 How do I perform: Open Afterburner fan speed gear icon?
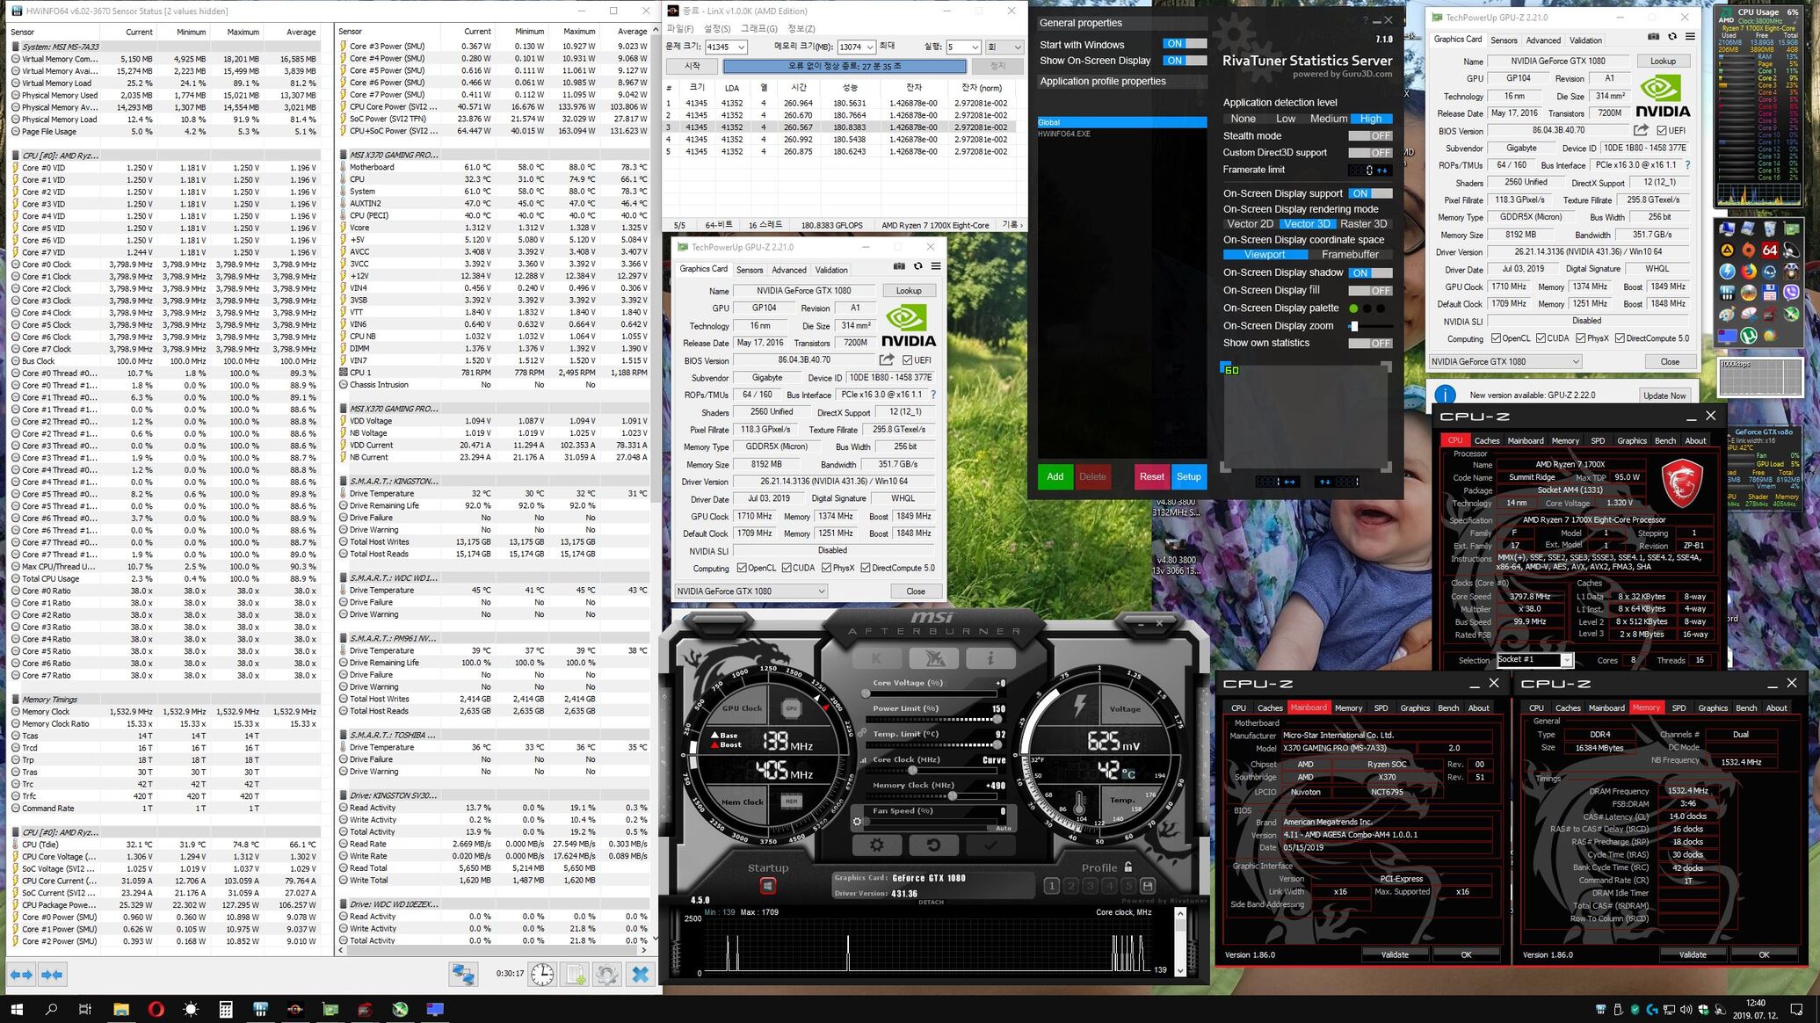pos(858,822)
